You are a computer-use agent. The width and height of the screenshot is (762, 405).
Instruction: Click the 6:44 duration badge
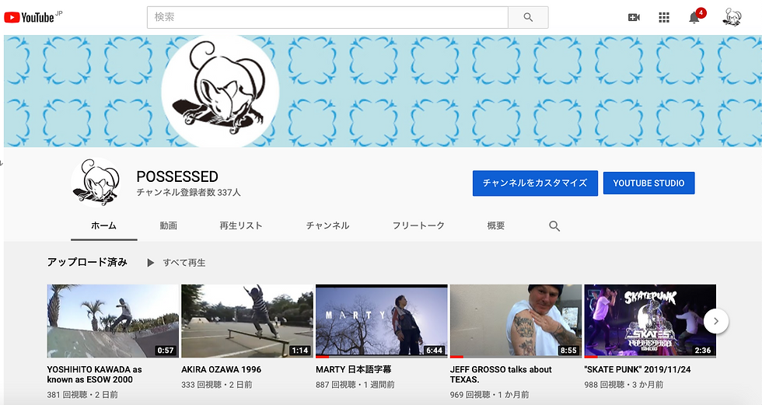pos(434,350)
